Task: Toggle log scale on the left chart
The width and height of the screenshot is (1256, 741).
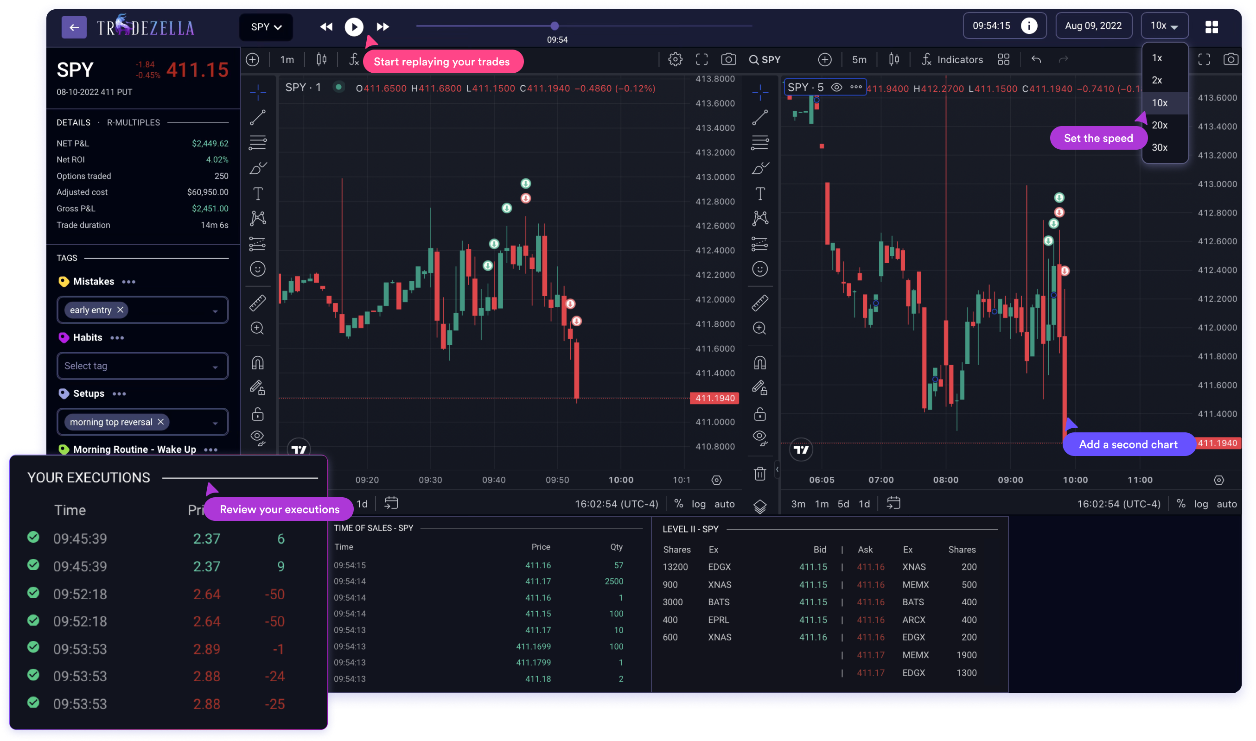Action: point(698,504)
